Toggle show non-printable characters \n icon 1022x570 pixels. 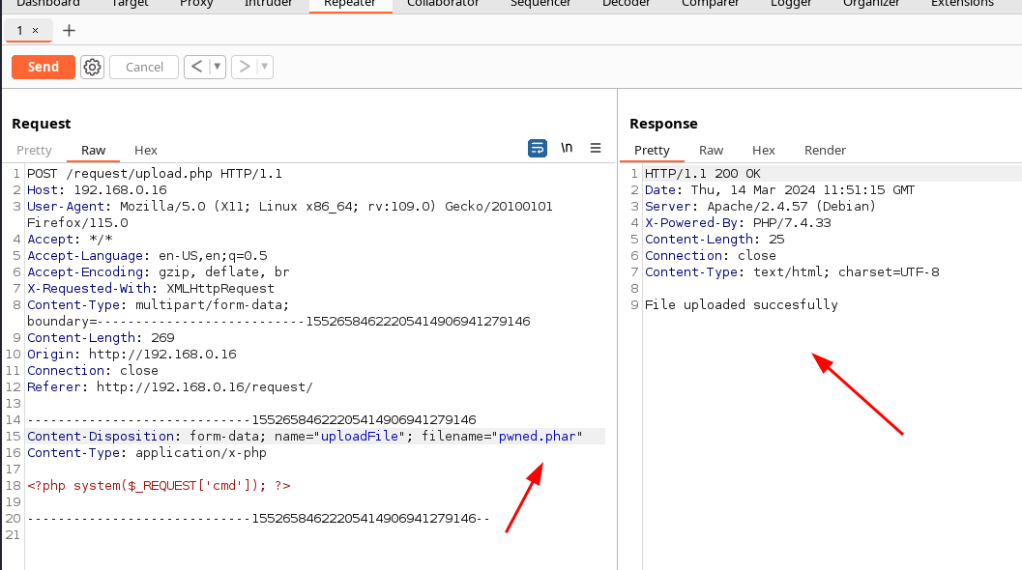coord(567,148)
